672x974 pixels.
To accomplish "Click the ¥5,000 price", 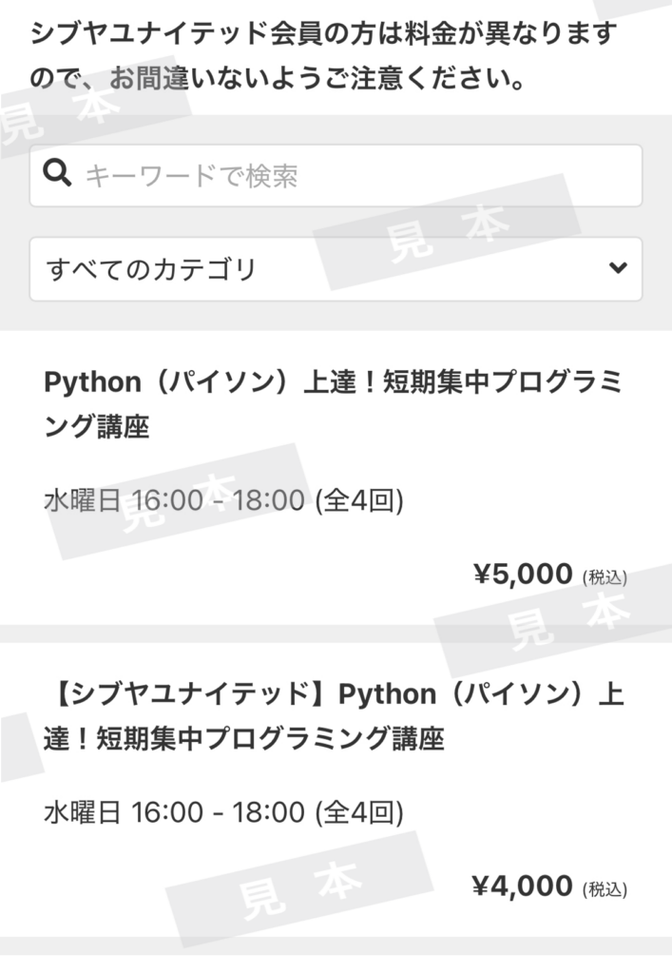I will pos(523,575).
